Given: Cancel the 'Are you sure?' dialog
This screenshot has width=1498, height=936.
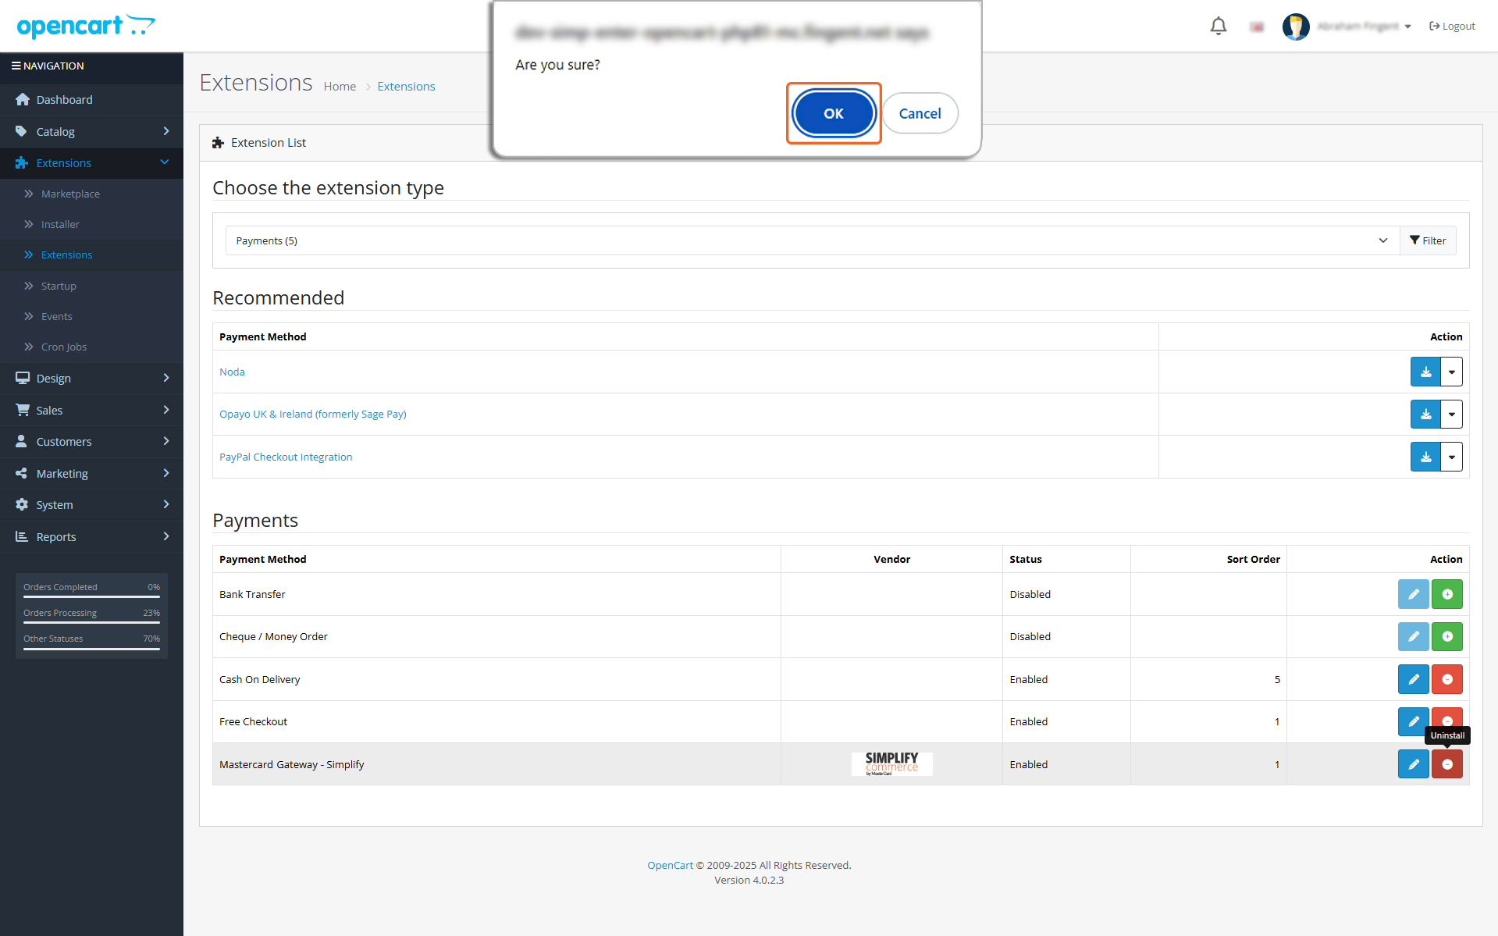Looking at the screenshot, I should (920, 113).
